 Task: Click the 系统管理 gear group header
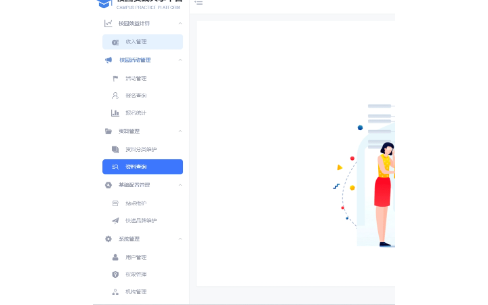[142, 239]
